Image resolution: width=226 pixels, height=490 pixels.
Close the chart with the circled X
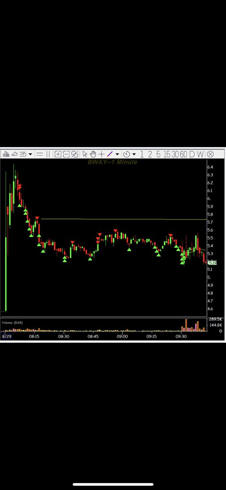tap(210, 154)
